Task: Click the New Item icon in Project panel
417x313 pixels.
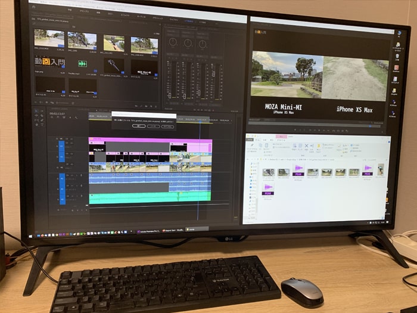Action: pyautogui.click(x=151, y=106)
